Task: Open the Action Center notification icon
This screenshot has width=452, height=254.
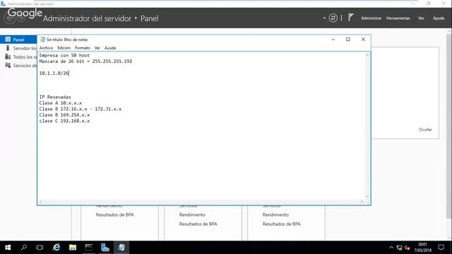Action: (x=441, y=248)
